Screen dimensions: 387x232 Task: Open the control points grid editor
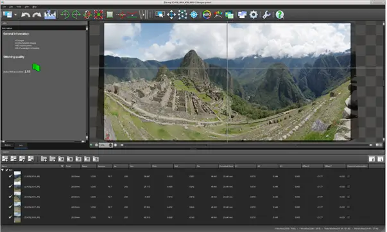(182, 15)
